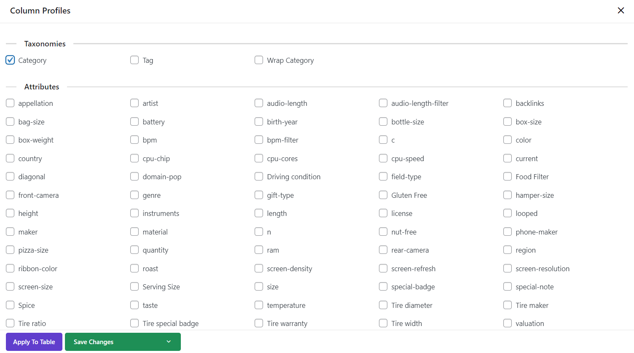Close the Column Profiles dialog
This screenshot has height=353, width=634.
tap(621, 11)
